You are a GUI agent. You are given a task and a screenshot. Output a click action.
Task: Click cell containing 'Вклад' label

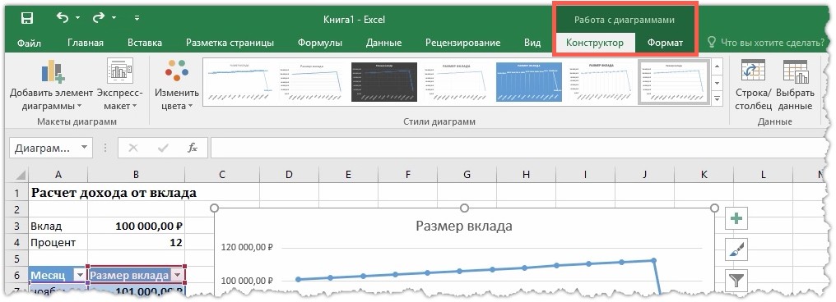tap(58, 226)
